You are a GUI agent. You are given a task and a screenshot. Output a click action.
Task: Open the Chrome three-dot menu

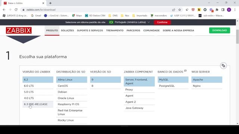(235, 10)
